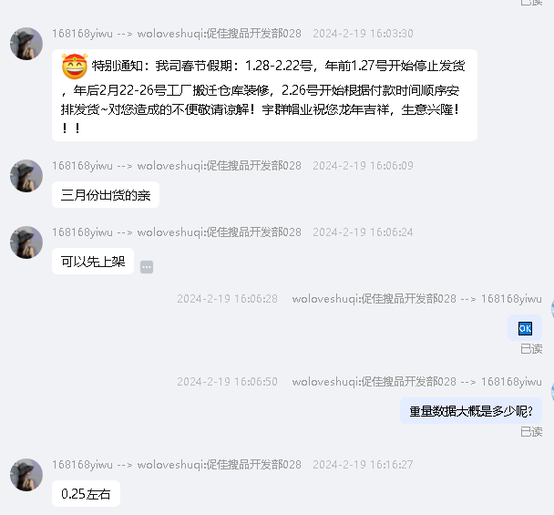Screen dimensions: 554x515
Task: Click the 2024-2-19 16:03:30 timestamp
Action: [363, 34]
